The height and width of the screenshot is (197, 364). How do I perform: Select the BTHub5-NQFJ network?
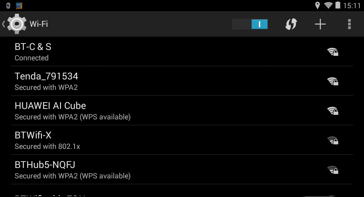point(136,169)
